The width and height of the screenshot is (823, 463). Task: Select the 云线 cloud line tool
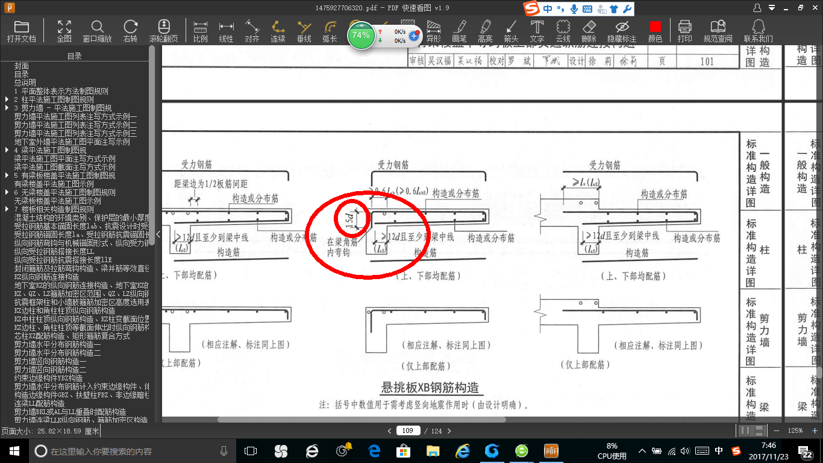click(563, 31)
